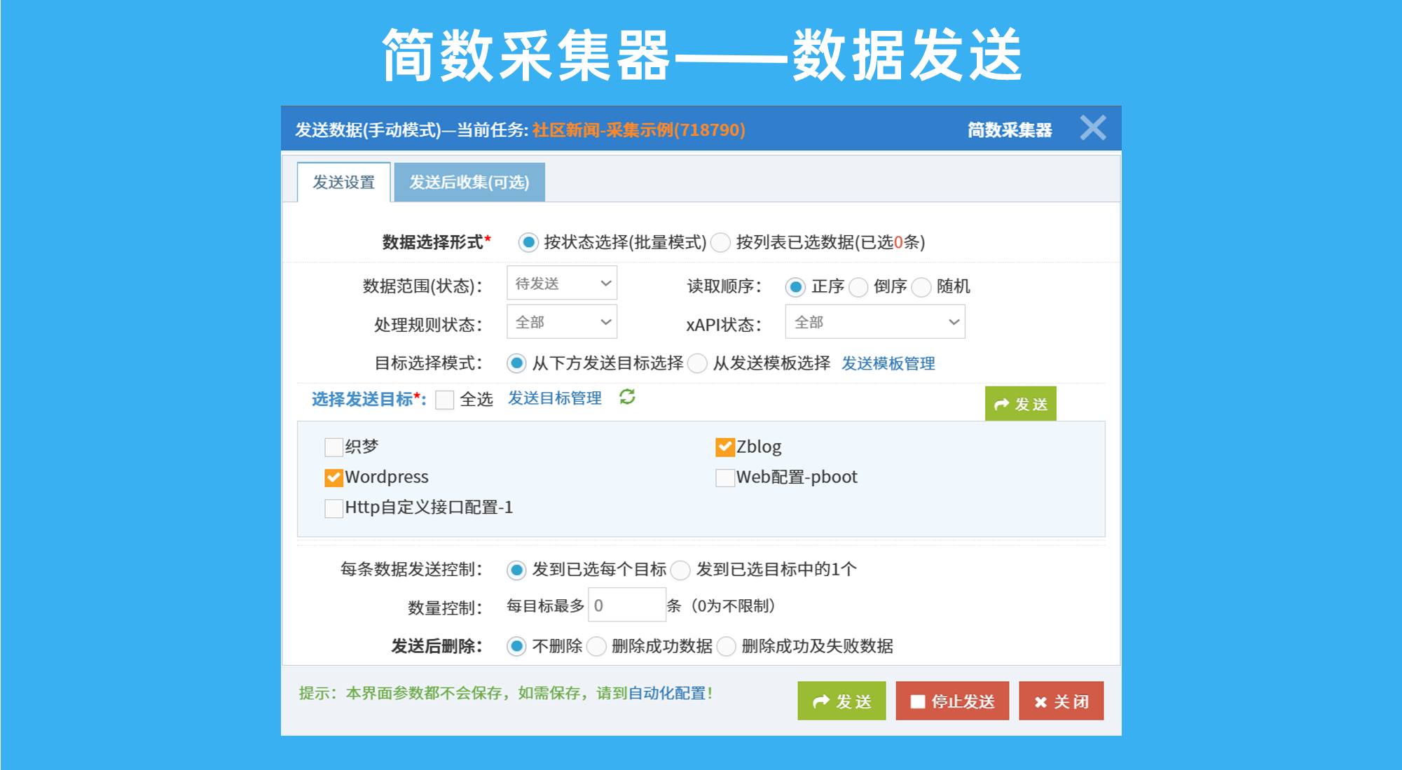The height and width of the screenshot is (770, 1402).
Task: Click the red 停止发送 button
Action: click(x=952, y=701)
